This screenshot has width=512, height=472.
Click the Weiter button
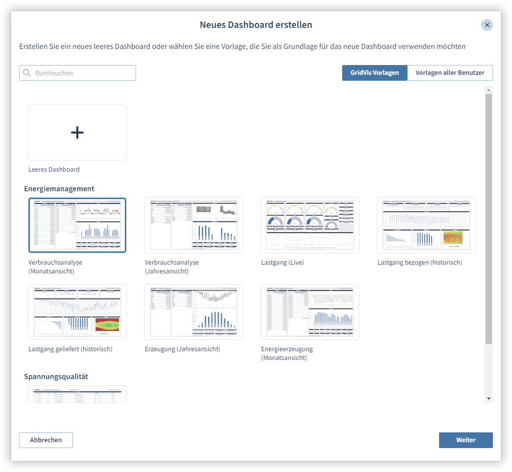point(465,440)
